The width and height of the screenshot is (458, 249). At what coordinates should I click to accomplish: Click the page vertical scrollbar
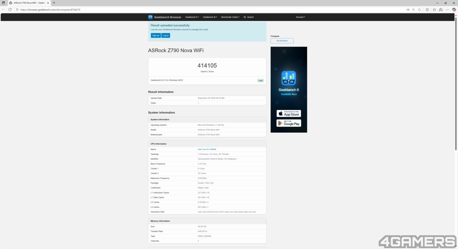[x=456, y=84]
